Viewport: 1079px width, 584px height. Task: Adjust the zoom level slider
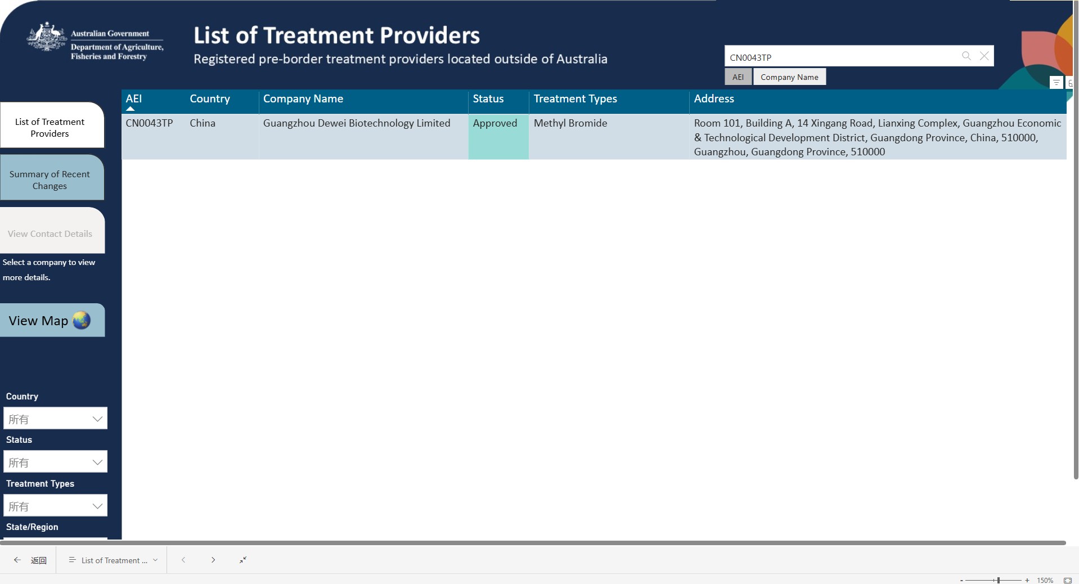click(998, 580)
